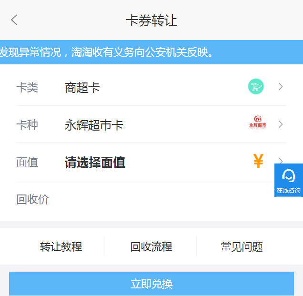Viewport: 303px width, 296px height.
Task: Select the 永辉超市卡 card type value
Action: (94, 125)
